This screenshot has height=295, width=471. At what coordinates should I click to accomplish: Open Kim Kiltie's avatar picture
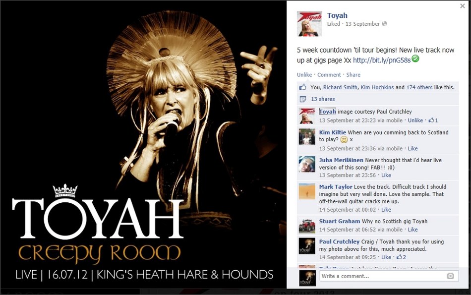(307, 137)
